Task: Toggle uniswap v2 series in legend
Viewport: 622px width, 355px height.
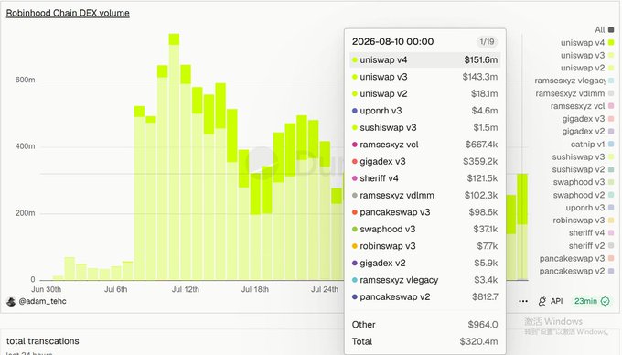Action: coord(587,68)
